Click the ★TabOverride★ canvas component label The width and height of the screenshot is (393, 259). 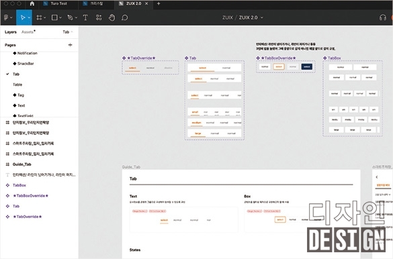[141, 58]
